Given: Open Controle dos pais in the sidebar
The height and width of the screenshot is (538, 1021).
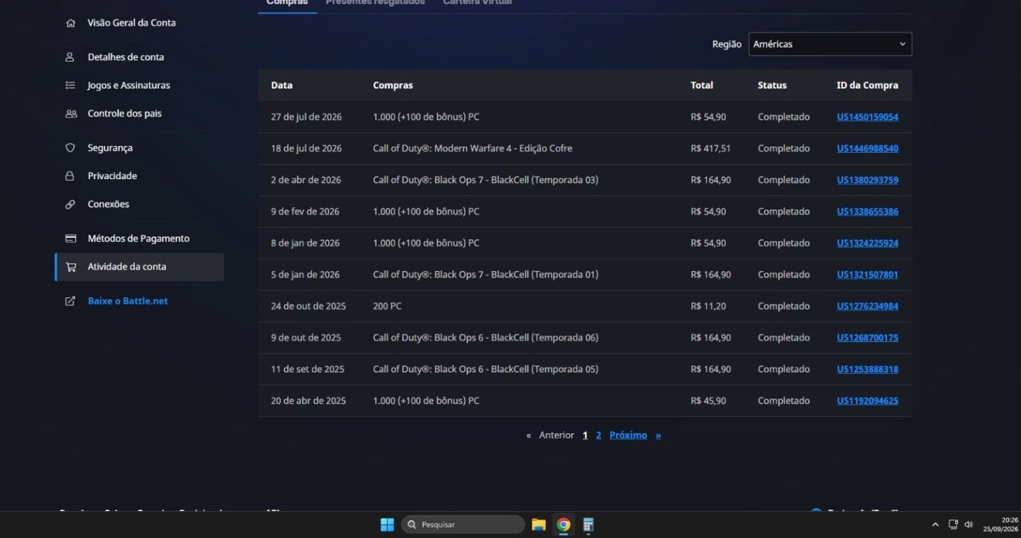Looking at the screenshot, I should coord(125,113).
